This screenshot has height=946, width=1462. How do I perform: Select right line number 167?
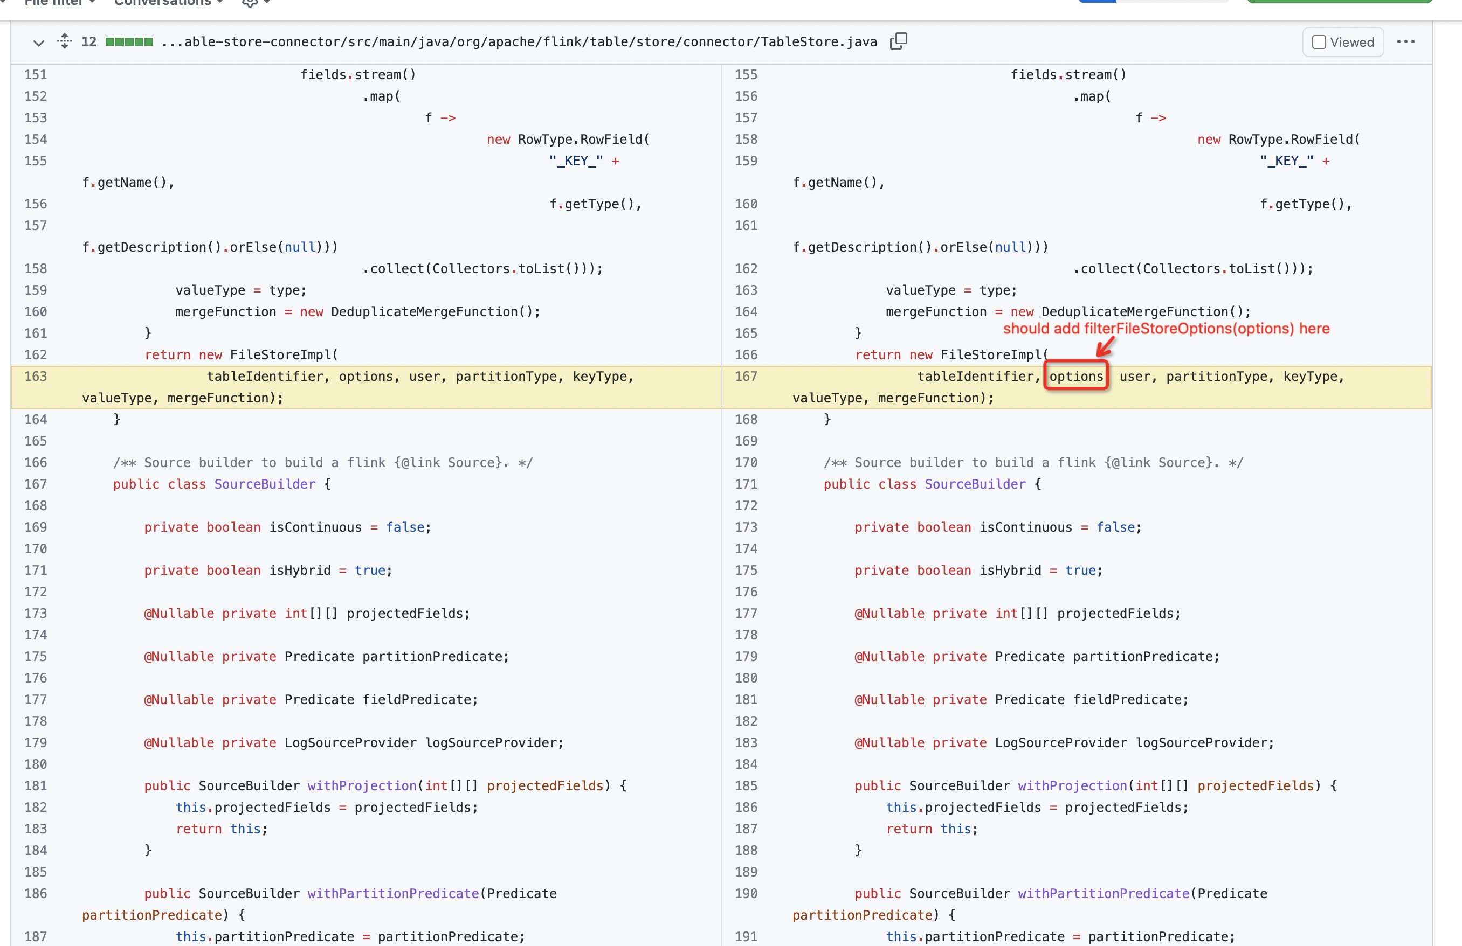[x=746, y=377]
